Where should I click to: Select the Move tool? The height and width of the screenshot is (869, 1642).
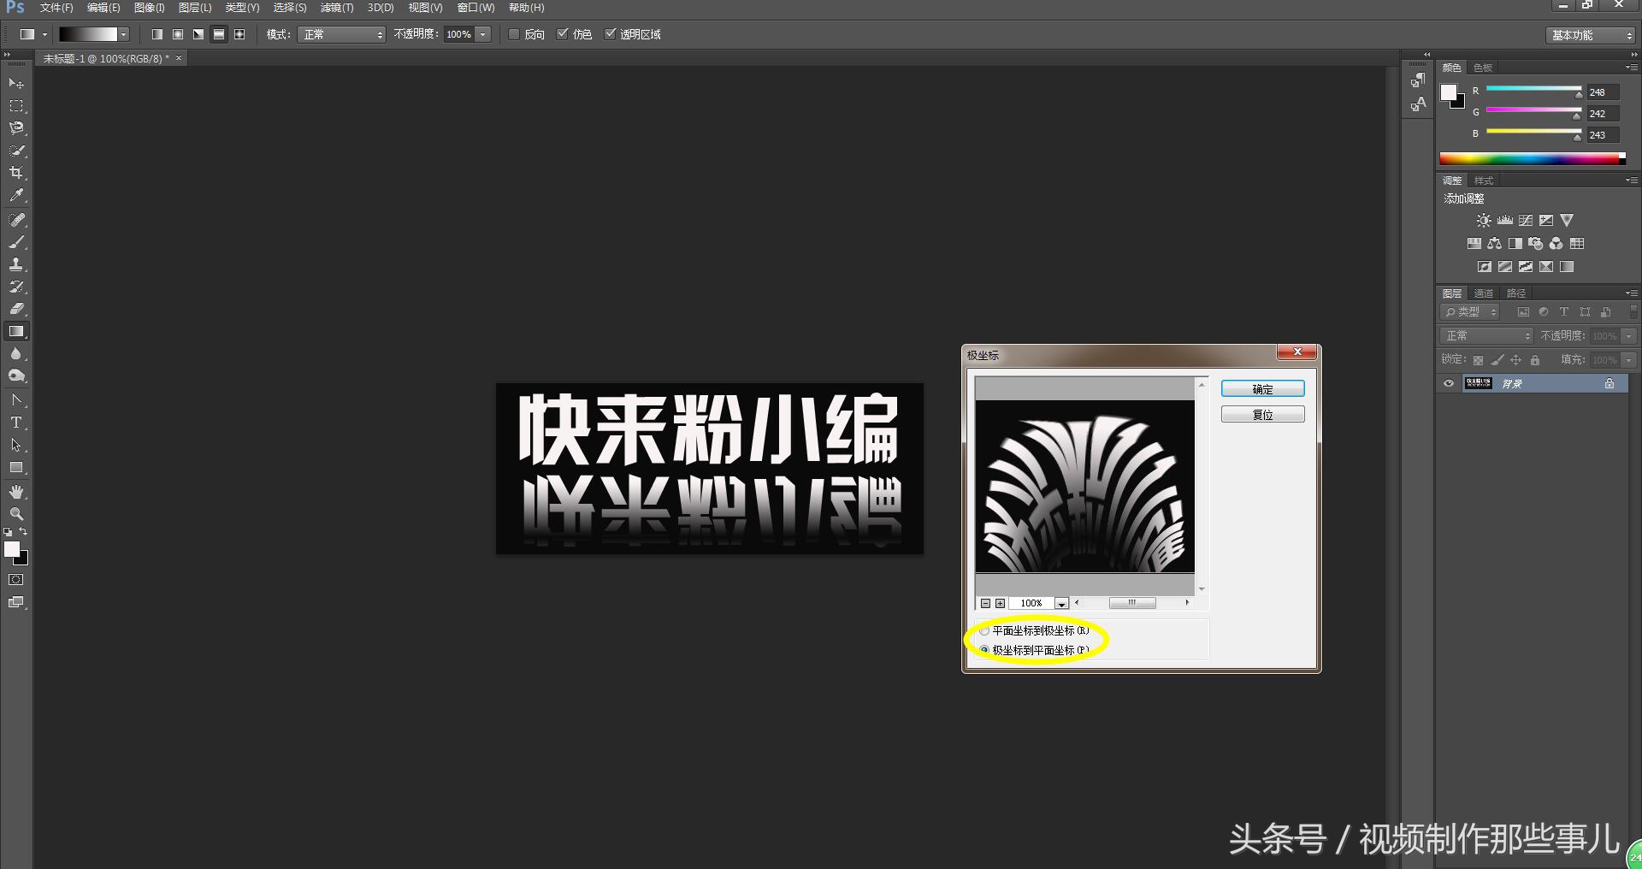pyautogui.click(x=17, y=83)
